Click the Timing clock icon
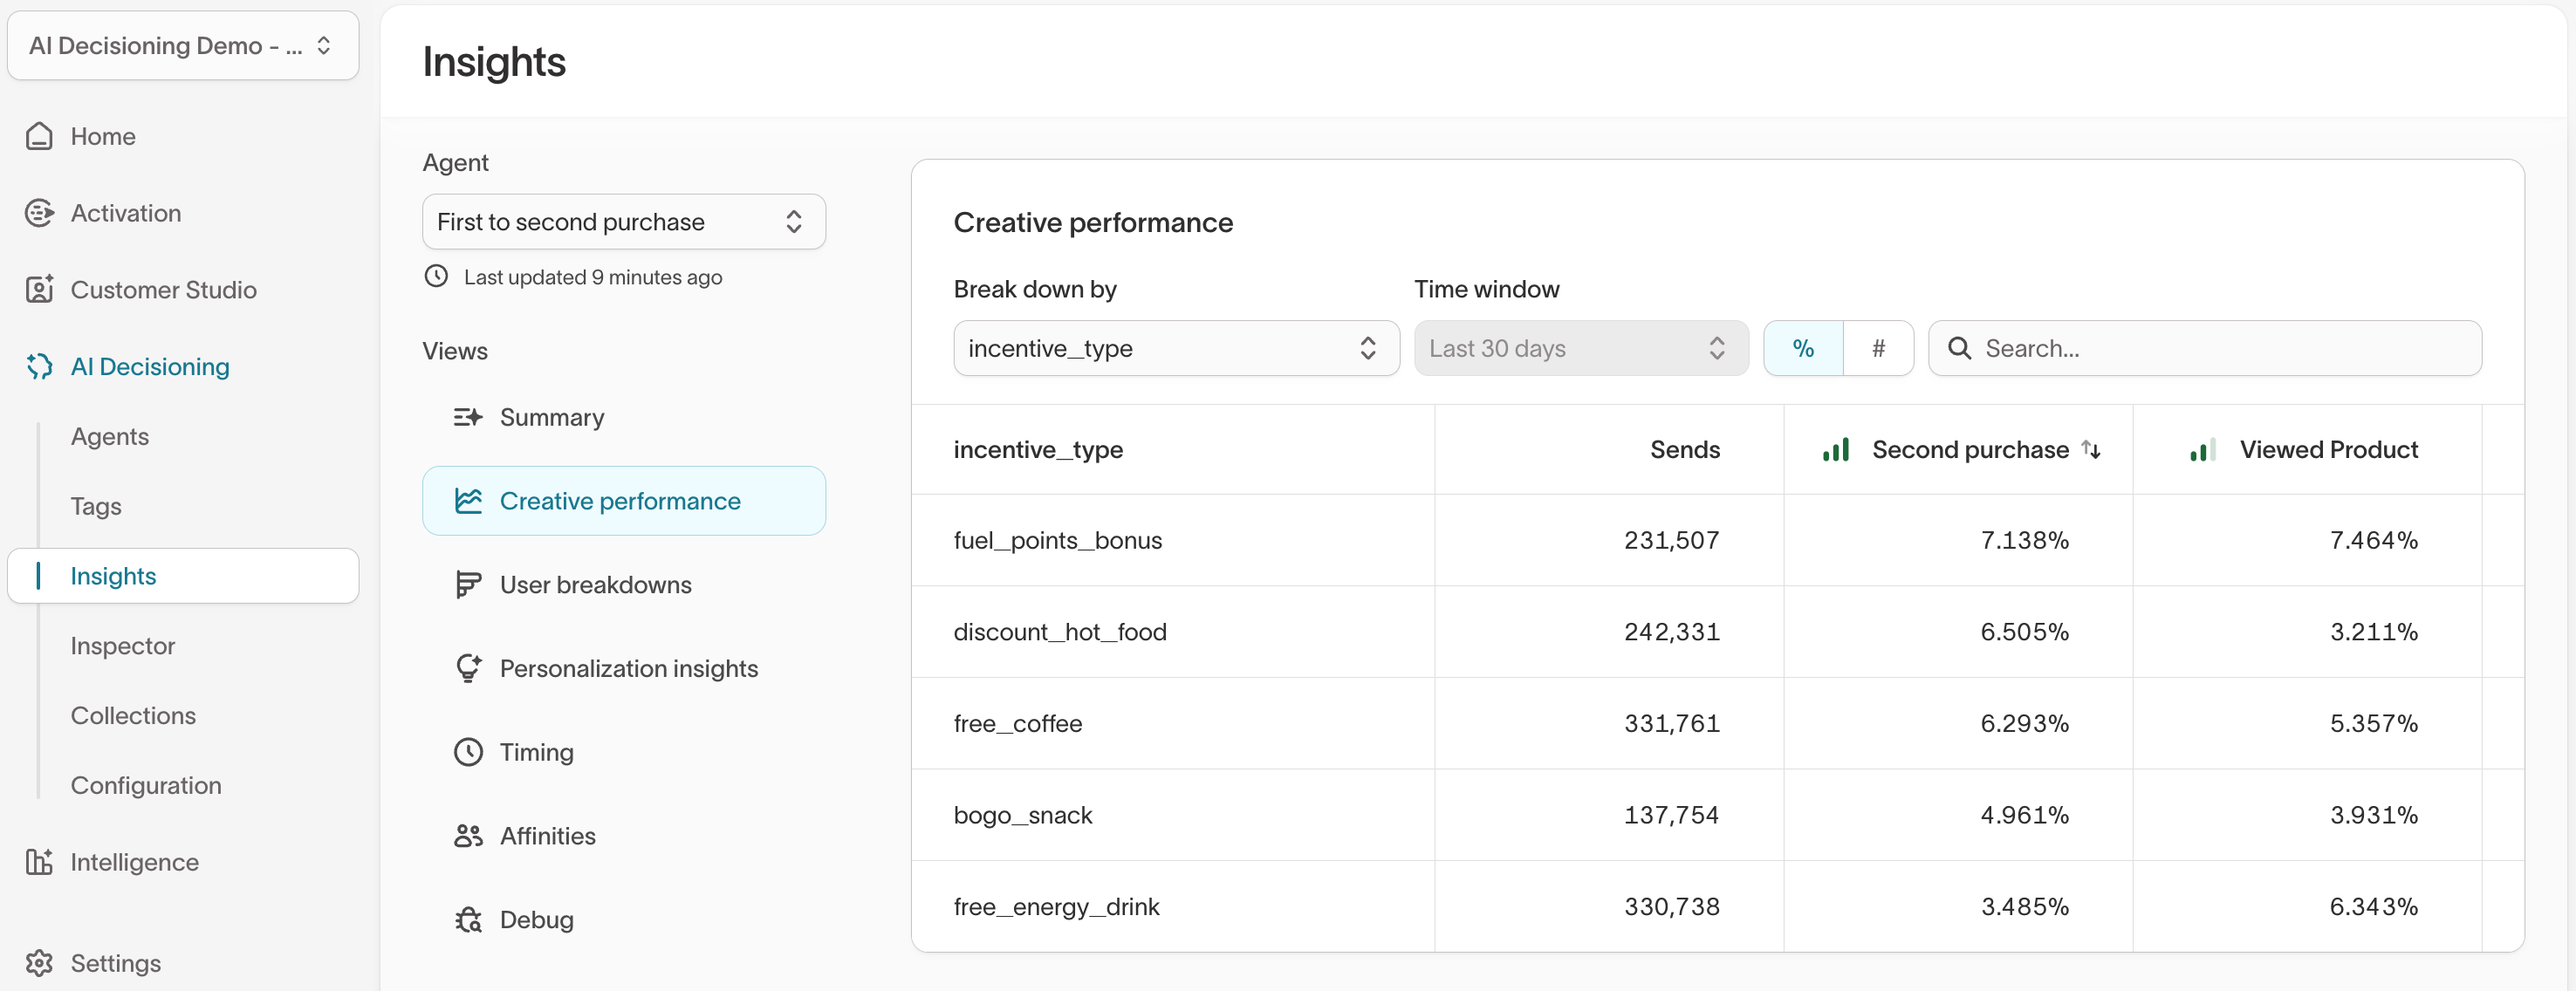 click(468, 752)
